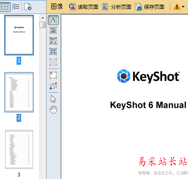This screenshot has width=188, height=179.
Task: Select the arrow pointer tool
Action: pyautogui.click(x=53, y=99)
